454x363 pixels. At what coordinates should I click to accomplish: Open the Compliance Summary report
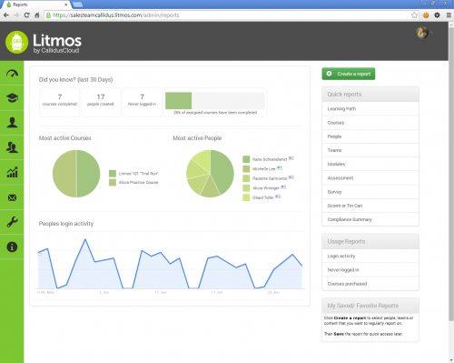point(370,219)
